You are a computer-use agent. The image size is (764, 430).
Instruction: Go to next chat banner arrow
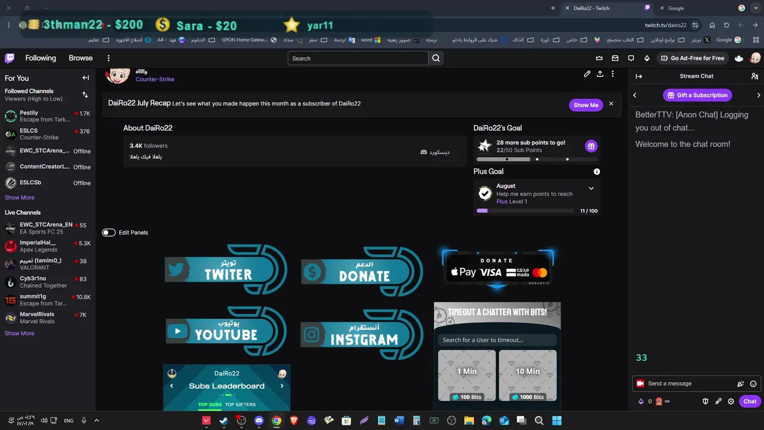click(x=759, y=95)
